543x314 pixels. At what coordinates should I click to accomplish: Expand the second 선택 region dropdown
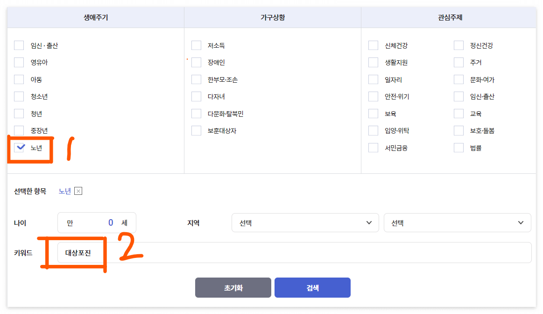coord(457,223)
